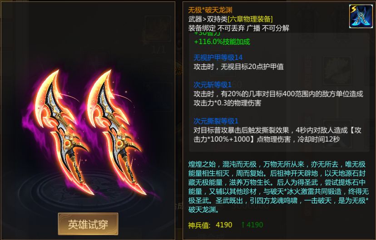Click the 武器>双持类 breadcrumb text
This screenshot has width=376, height=240.
click(x=208, y=19)
